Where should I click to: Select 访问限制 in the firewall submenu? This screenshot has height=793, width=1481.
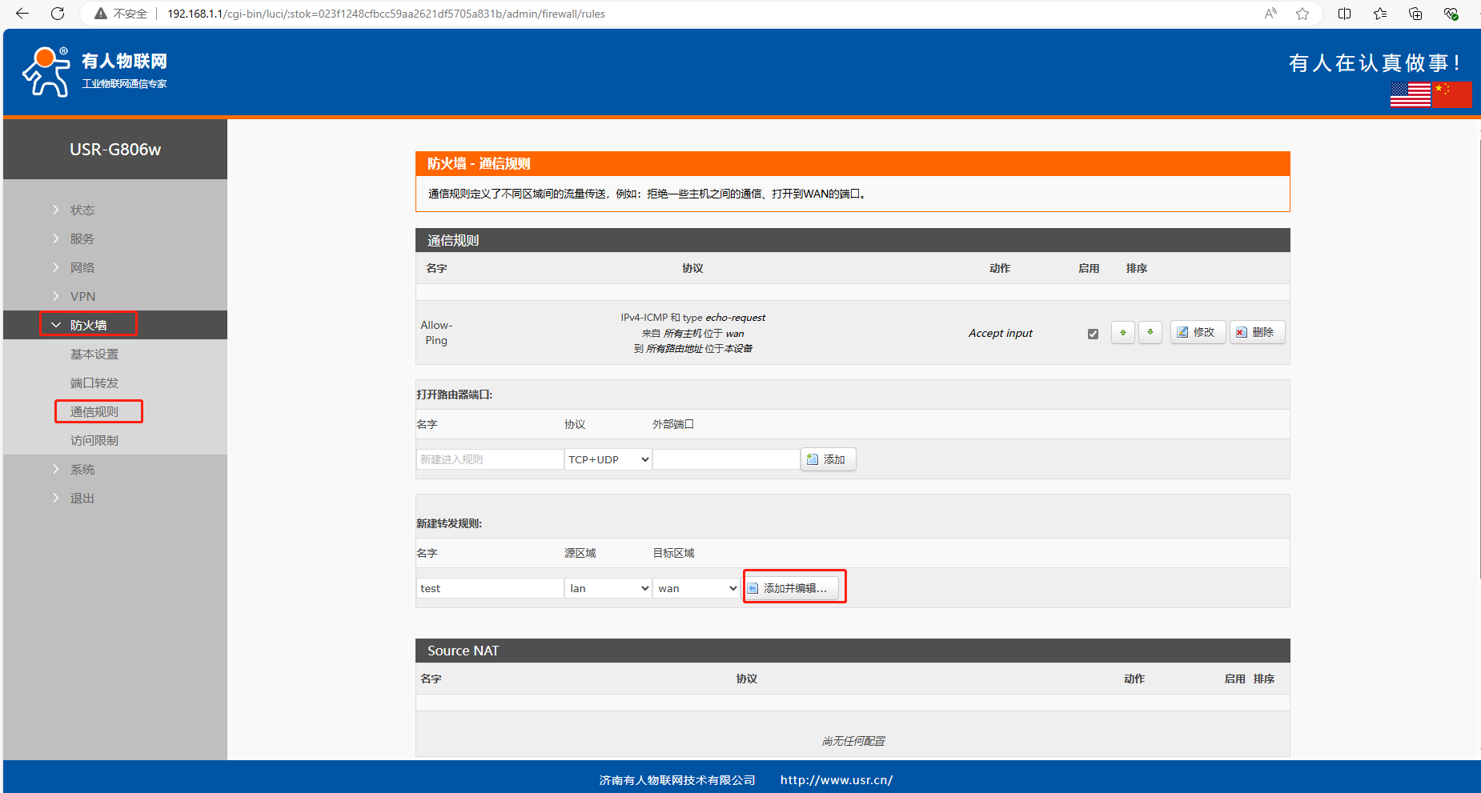[x=94, y=440]
